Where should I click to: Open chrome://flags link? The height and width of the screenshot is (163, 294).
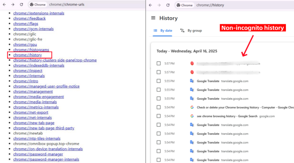26,24
